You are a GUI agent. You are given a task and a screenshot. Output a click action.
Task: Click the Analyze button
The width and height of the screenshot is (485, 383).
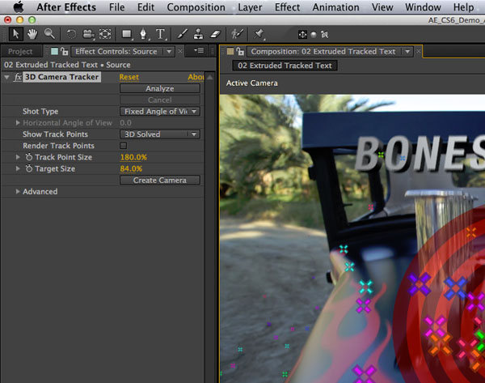160,88
